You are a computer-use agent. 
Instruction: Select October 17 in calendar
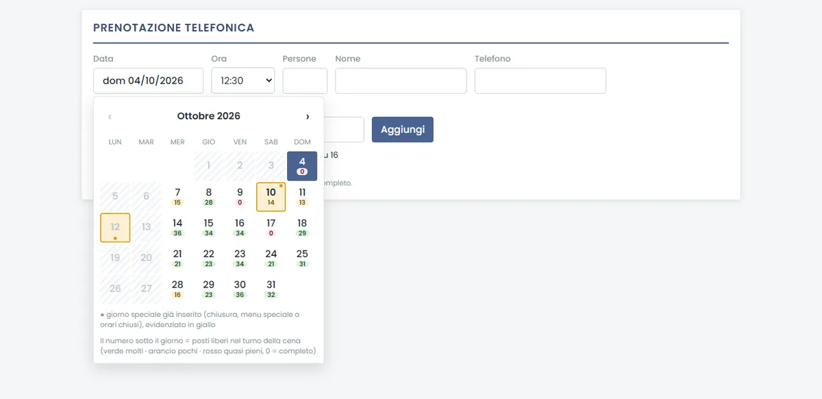coord(271,227)
